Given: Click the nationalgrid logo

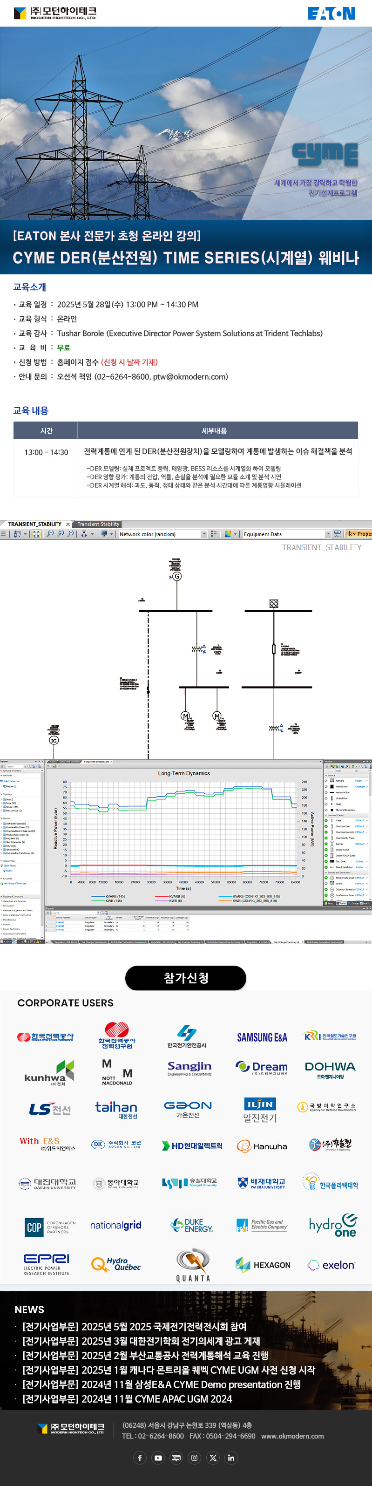Looking at the screenshot, I should (115, 1225).
